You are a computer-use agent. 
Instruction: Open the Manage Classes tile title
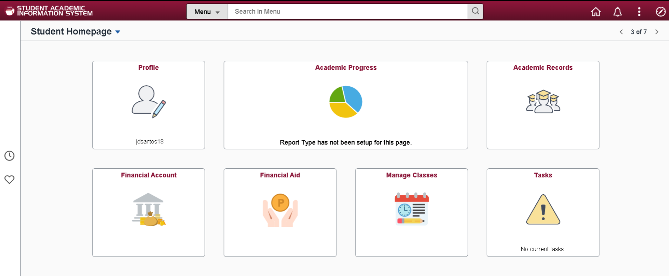coord(412,175)
